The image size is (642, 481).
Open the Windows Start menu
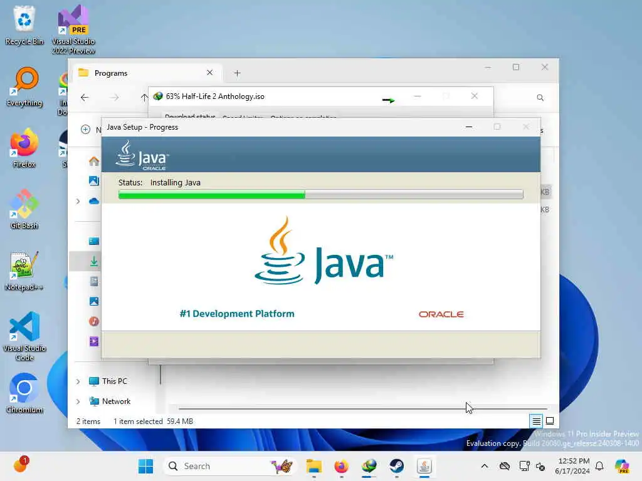145,466
